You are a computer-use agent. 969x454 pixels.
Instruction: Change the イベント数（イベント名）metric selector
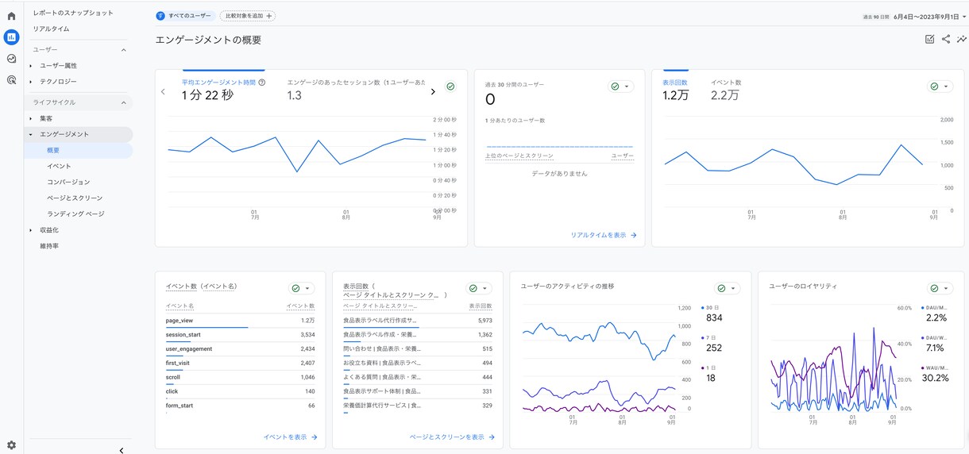[x=202, y=287]
